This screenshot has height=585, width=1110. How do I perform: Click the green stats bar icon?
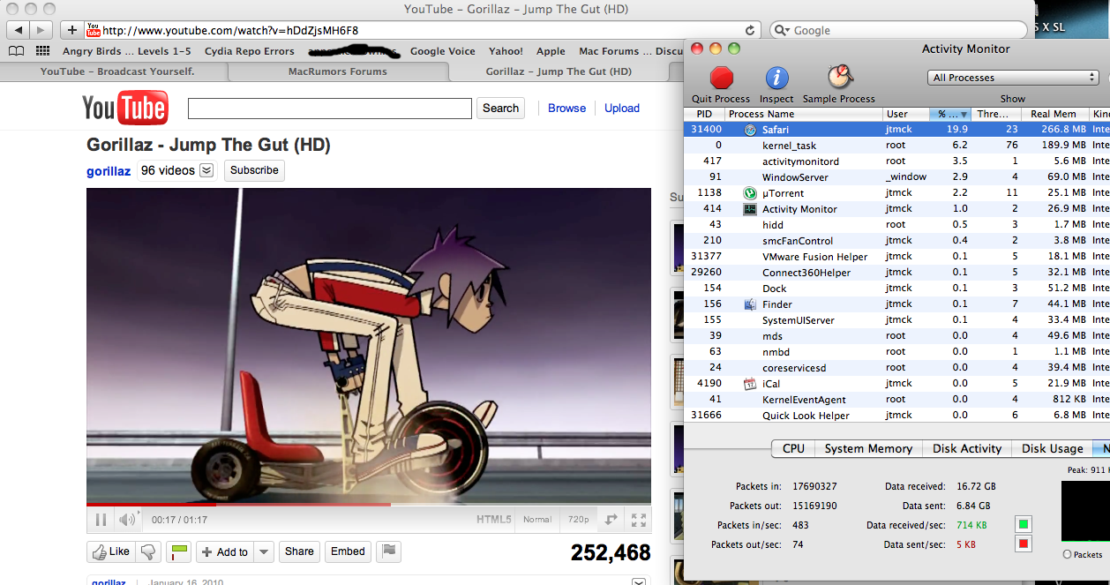(x=180, y=551)
